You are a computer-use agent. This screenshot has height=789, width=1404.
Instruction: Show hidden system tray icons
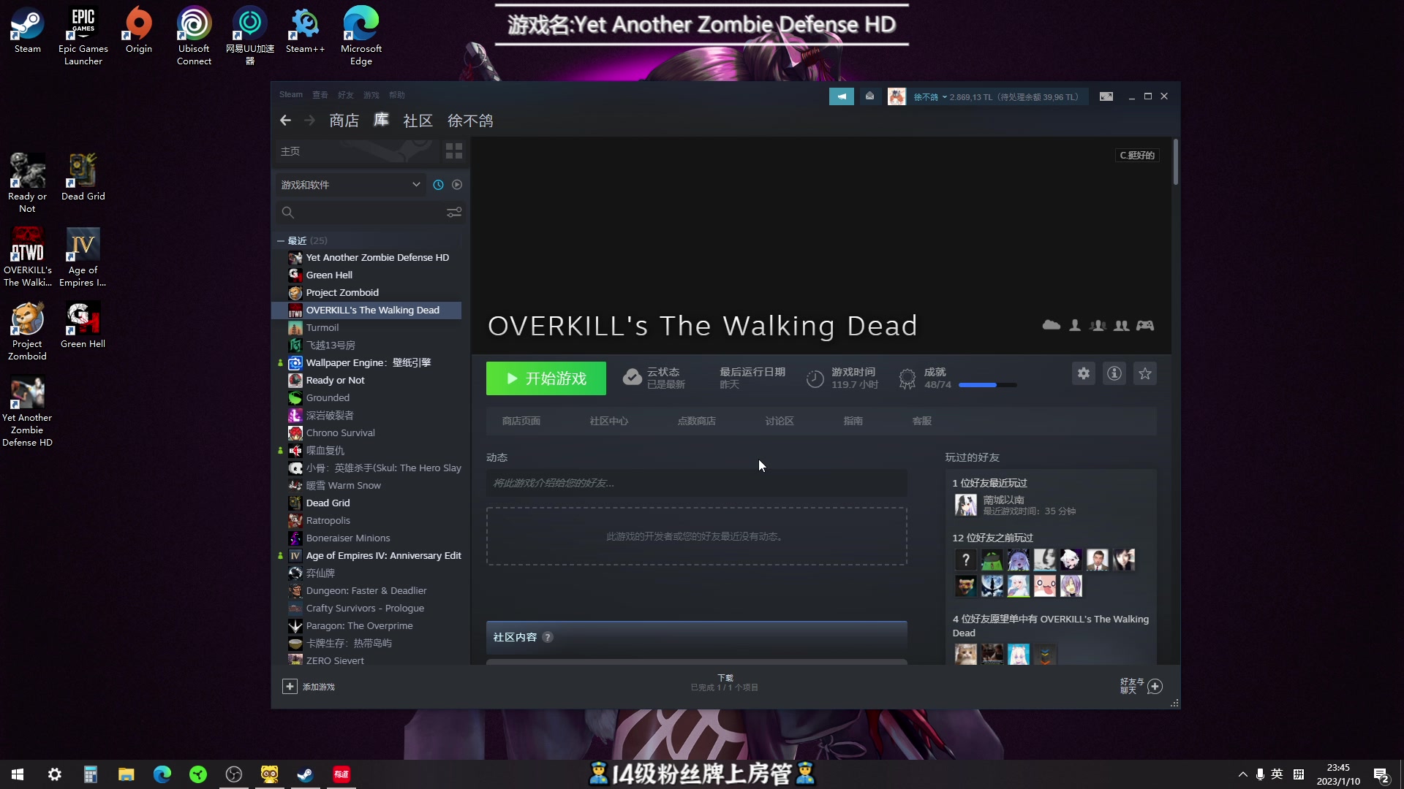1242,774
